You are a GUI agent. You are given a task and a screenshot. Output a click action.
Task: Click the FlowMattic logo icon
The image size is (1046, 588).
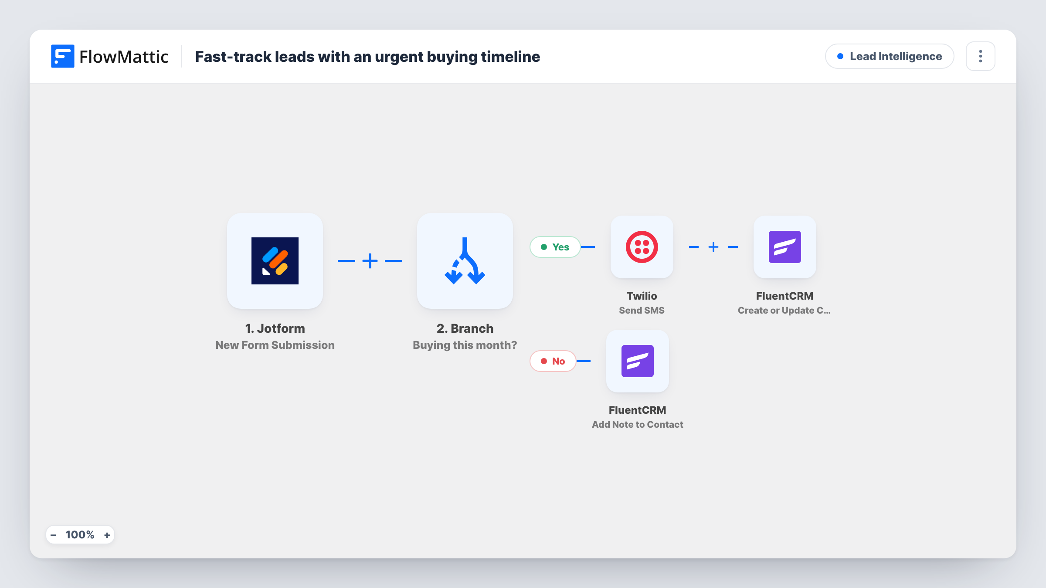click(62, 56)
